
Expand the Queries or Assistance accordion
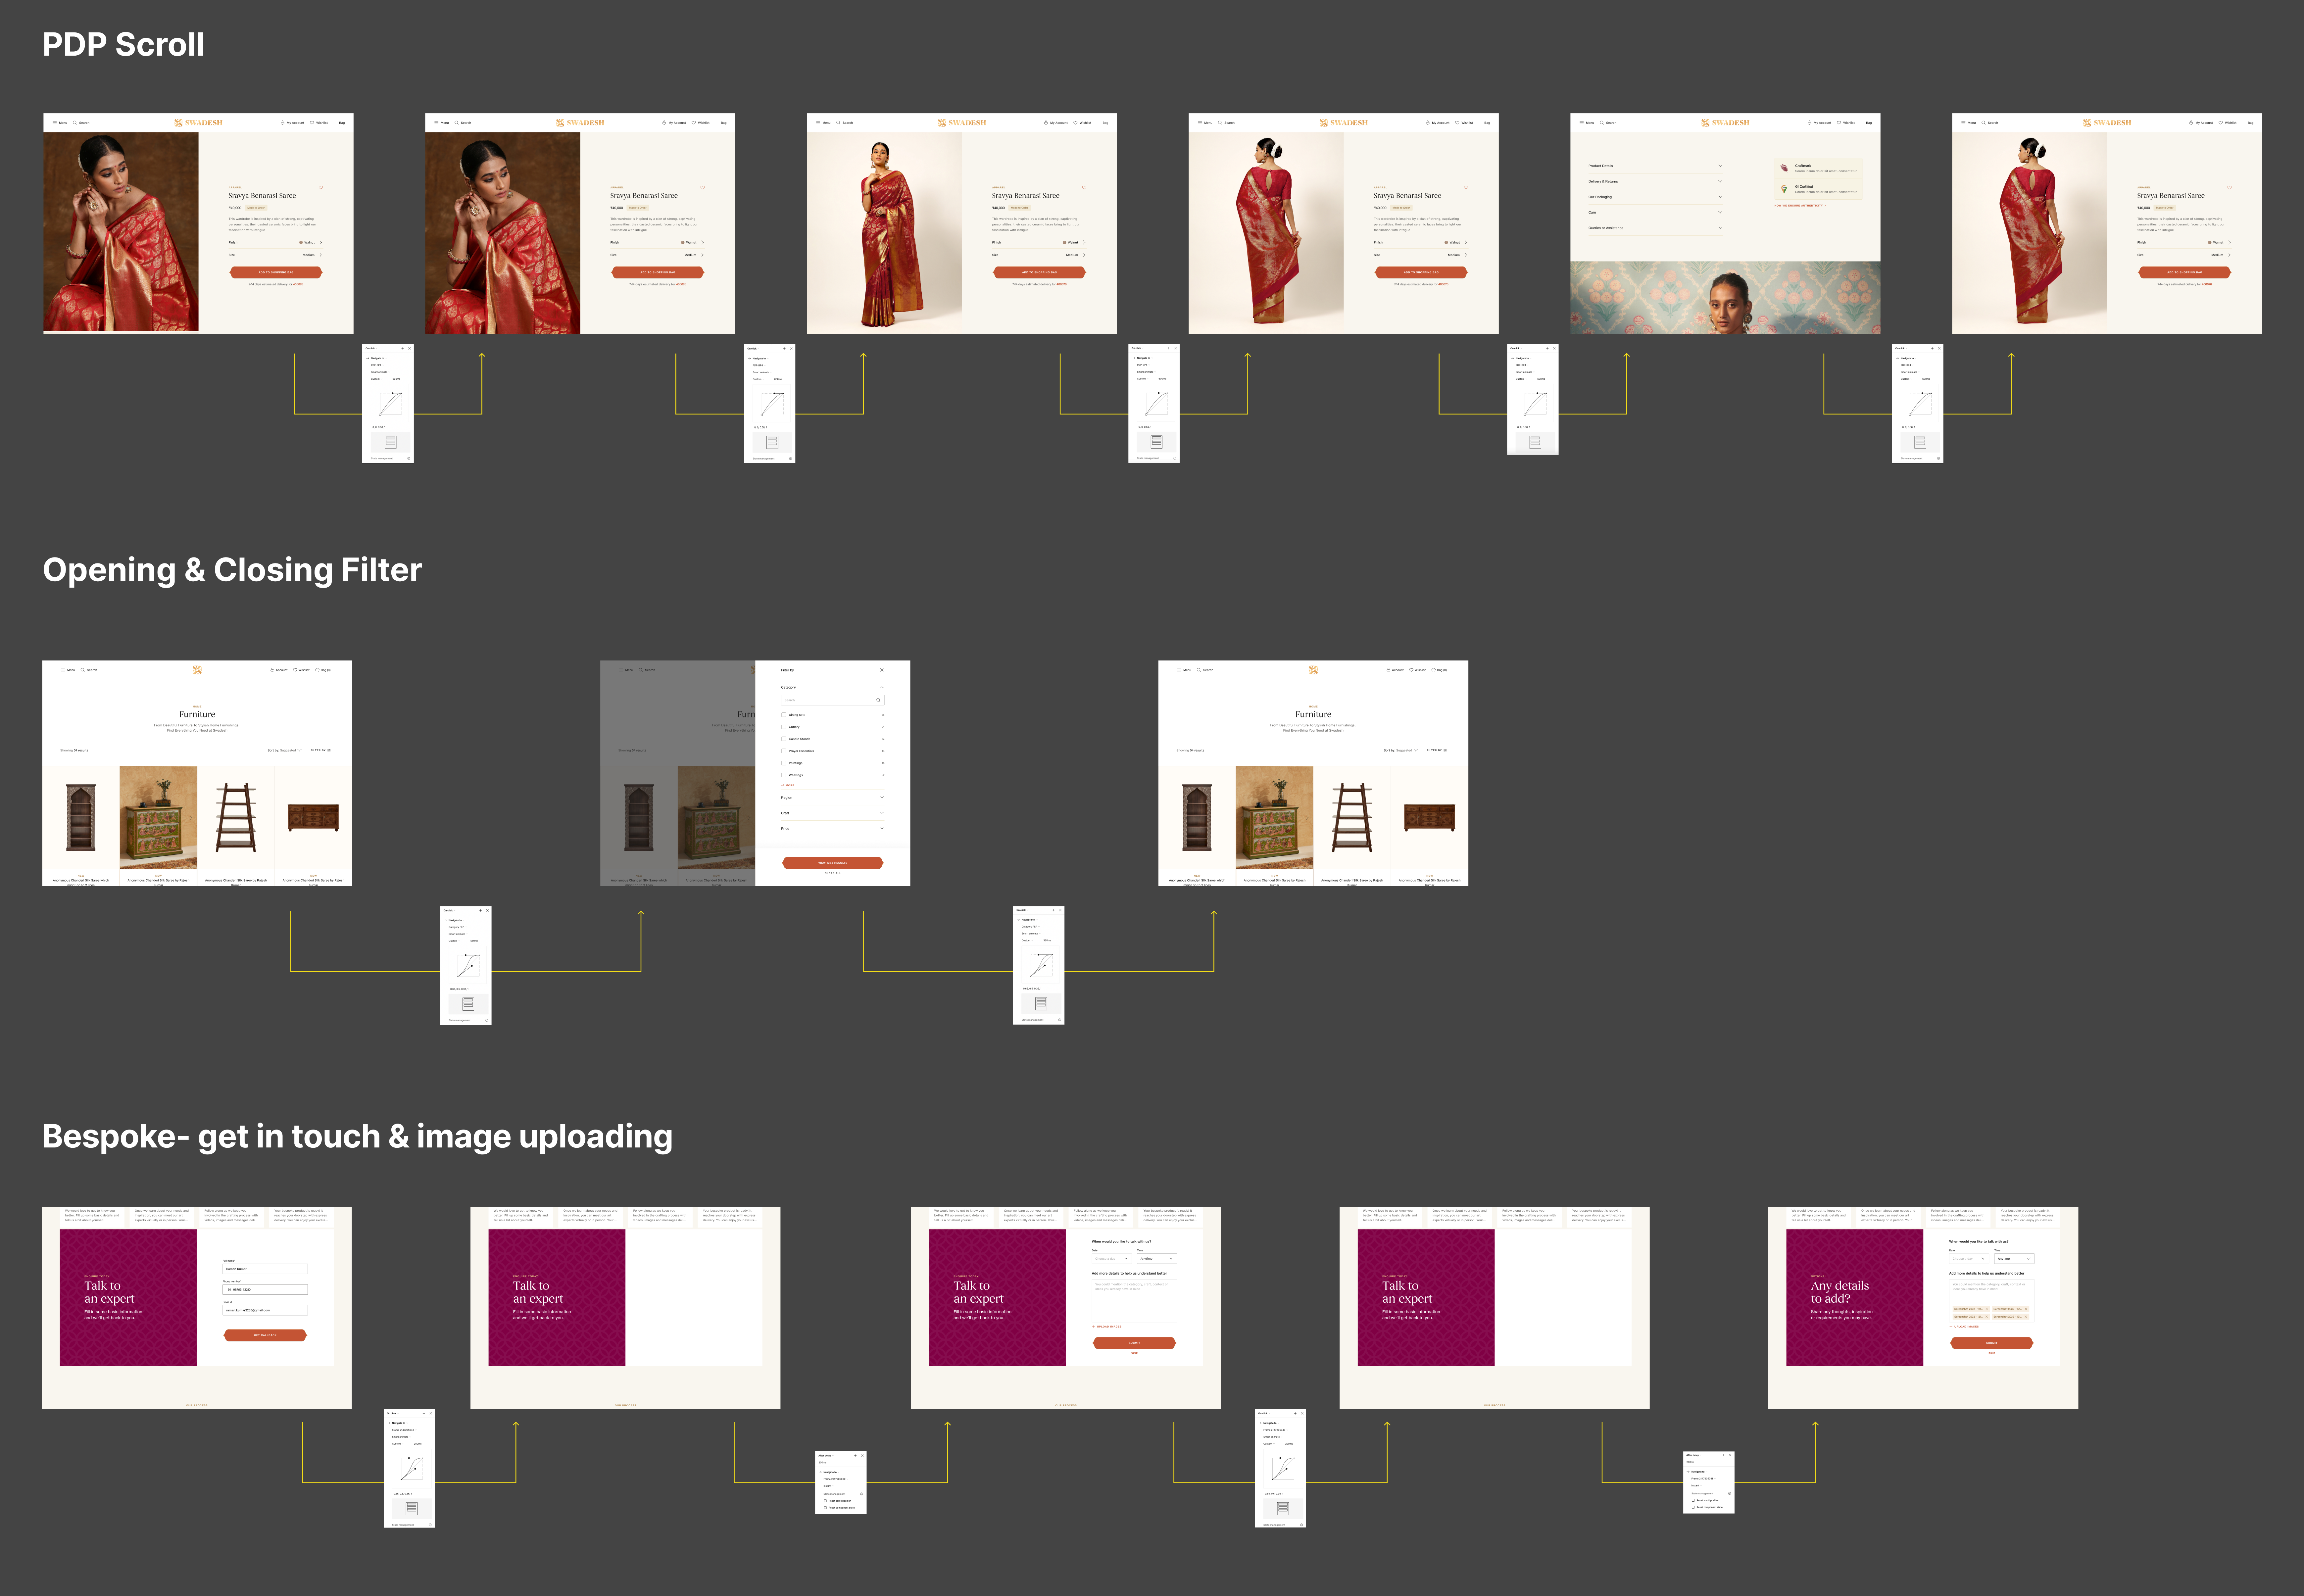1720,228
